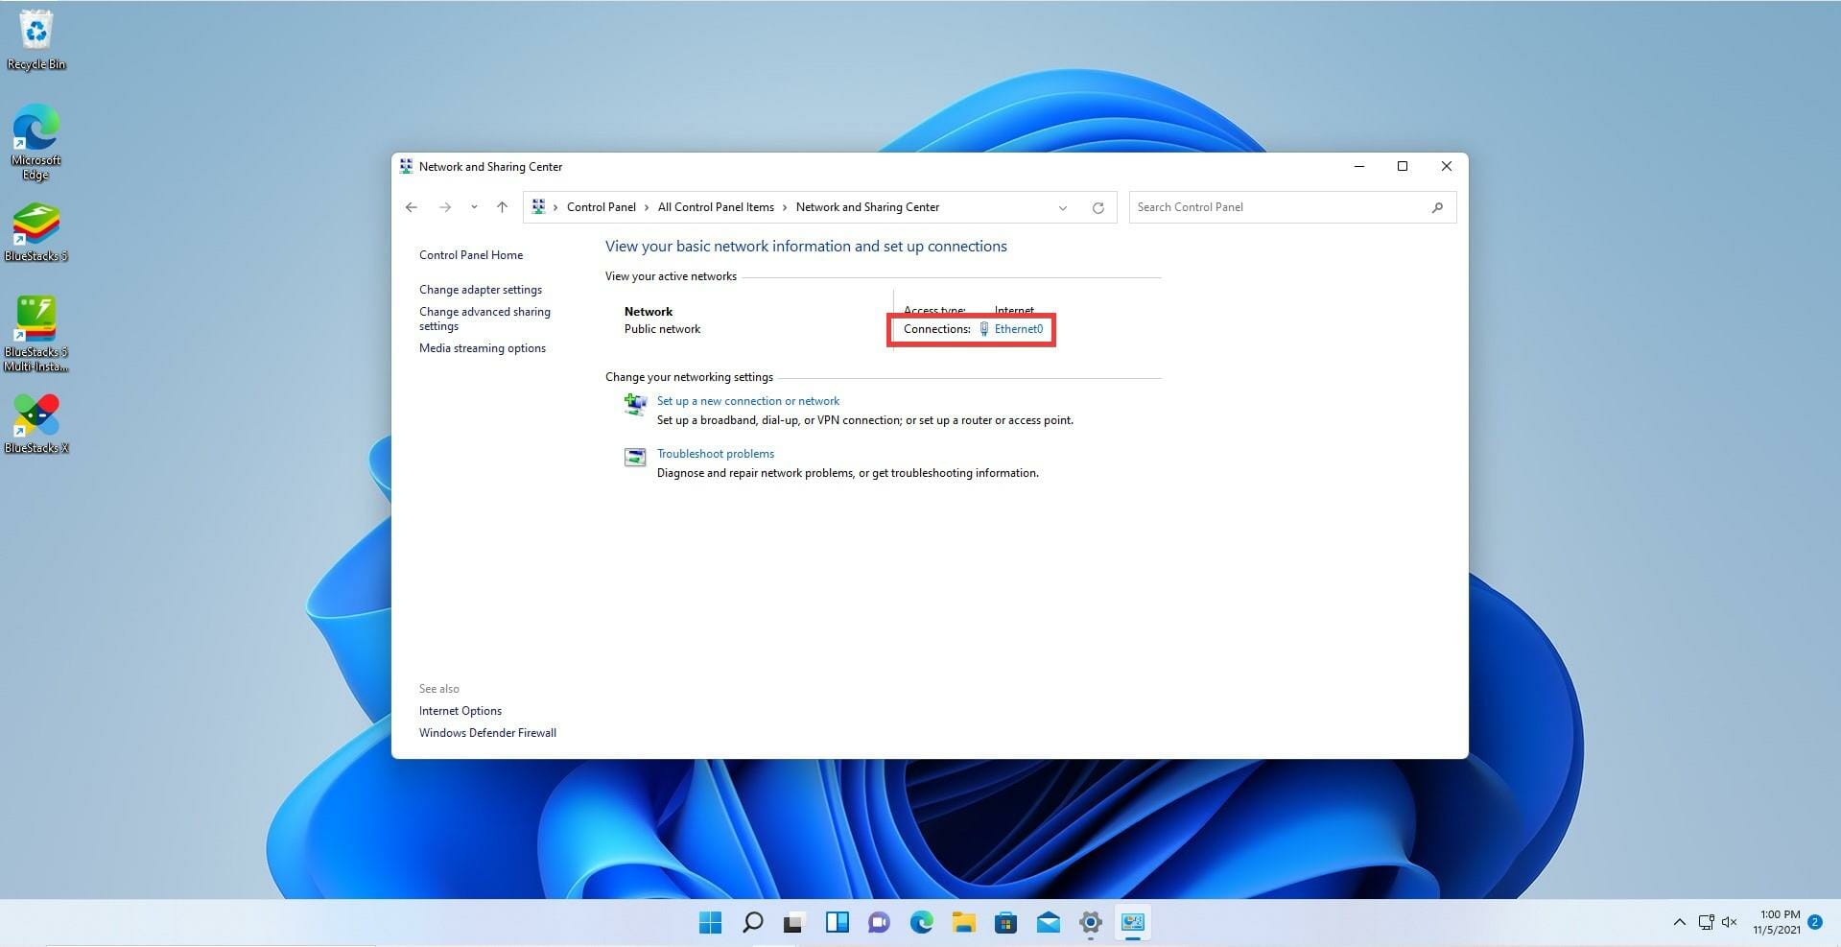This screenshot has height=947, width=1841.
Task: Click the Public network text
Action: 663,329
